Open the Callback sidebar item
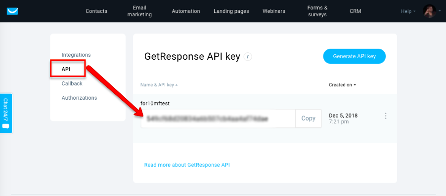Image resolution: width=446 pixels, height=196 pixels. click(x=72, y=83)
